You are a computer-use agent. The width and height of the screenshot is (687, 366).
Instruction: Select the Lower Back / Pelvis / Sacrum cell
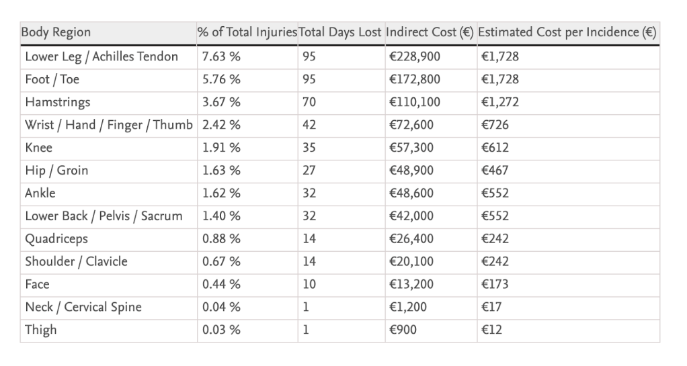(x=104, y=216)
